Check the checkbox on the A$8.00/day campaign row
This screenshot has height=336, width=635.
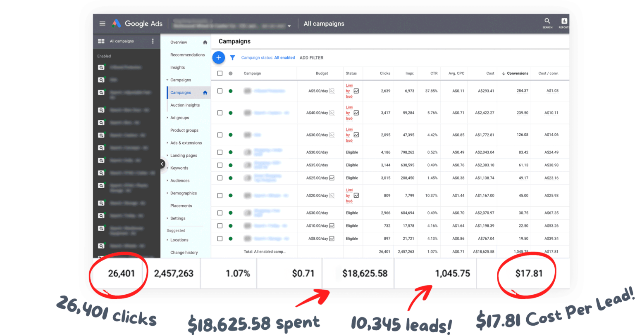tap(220, 239)
